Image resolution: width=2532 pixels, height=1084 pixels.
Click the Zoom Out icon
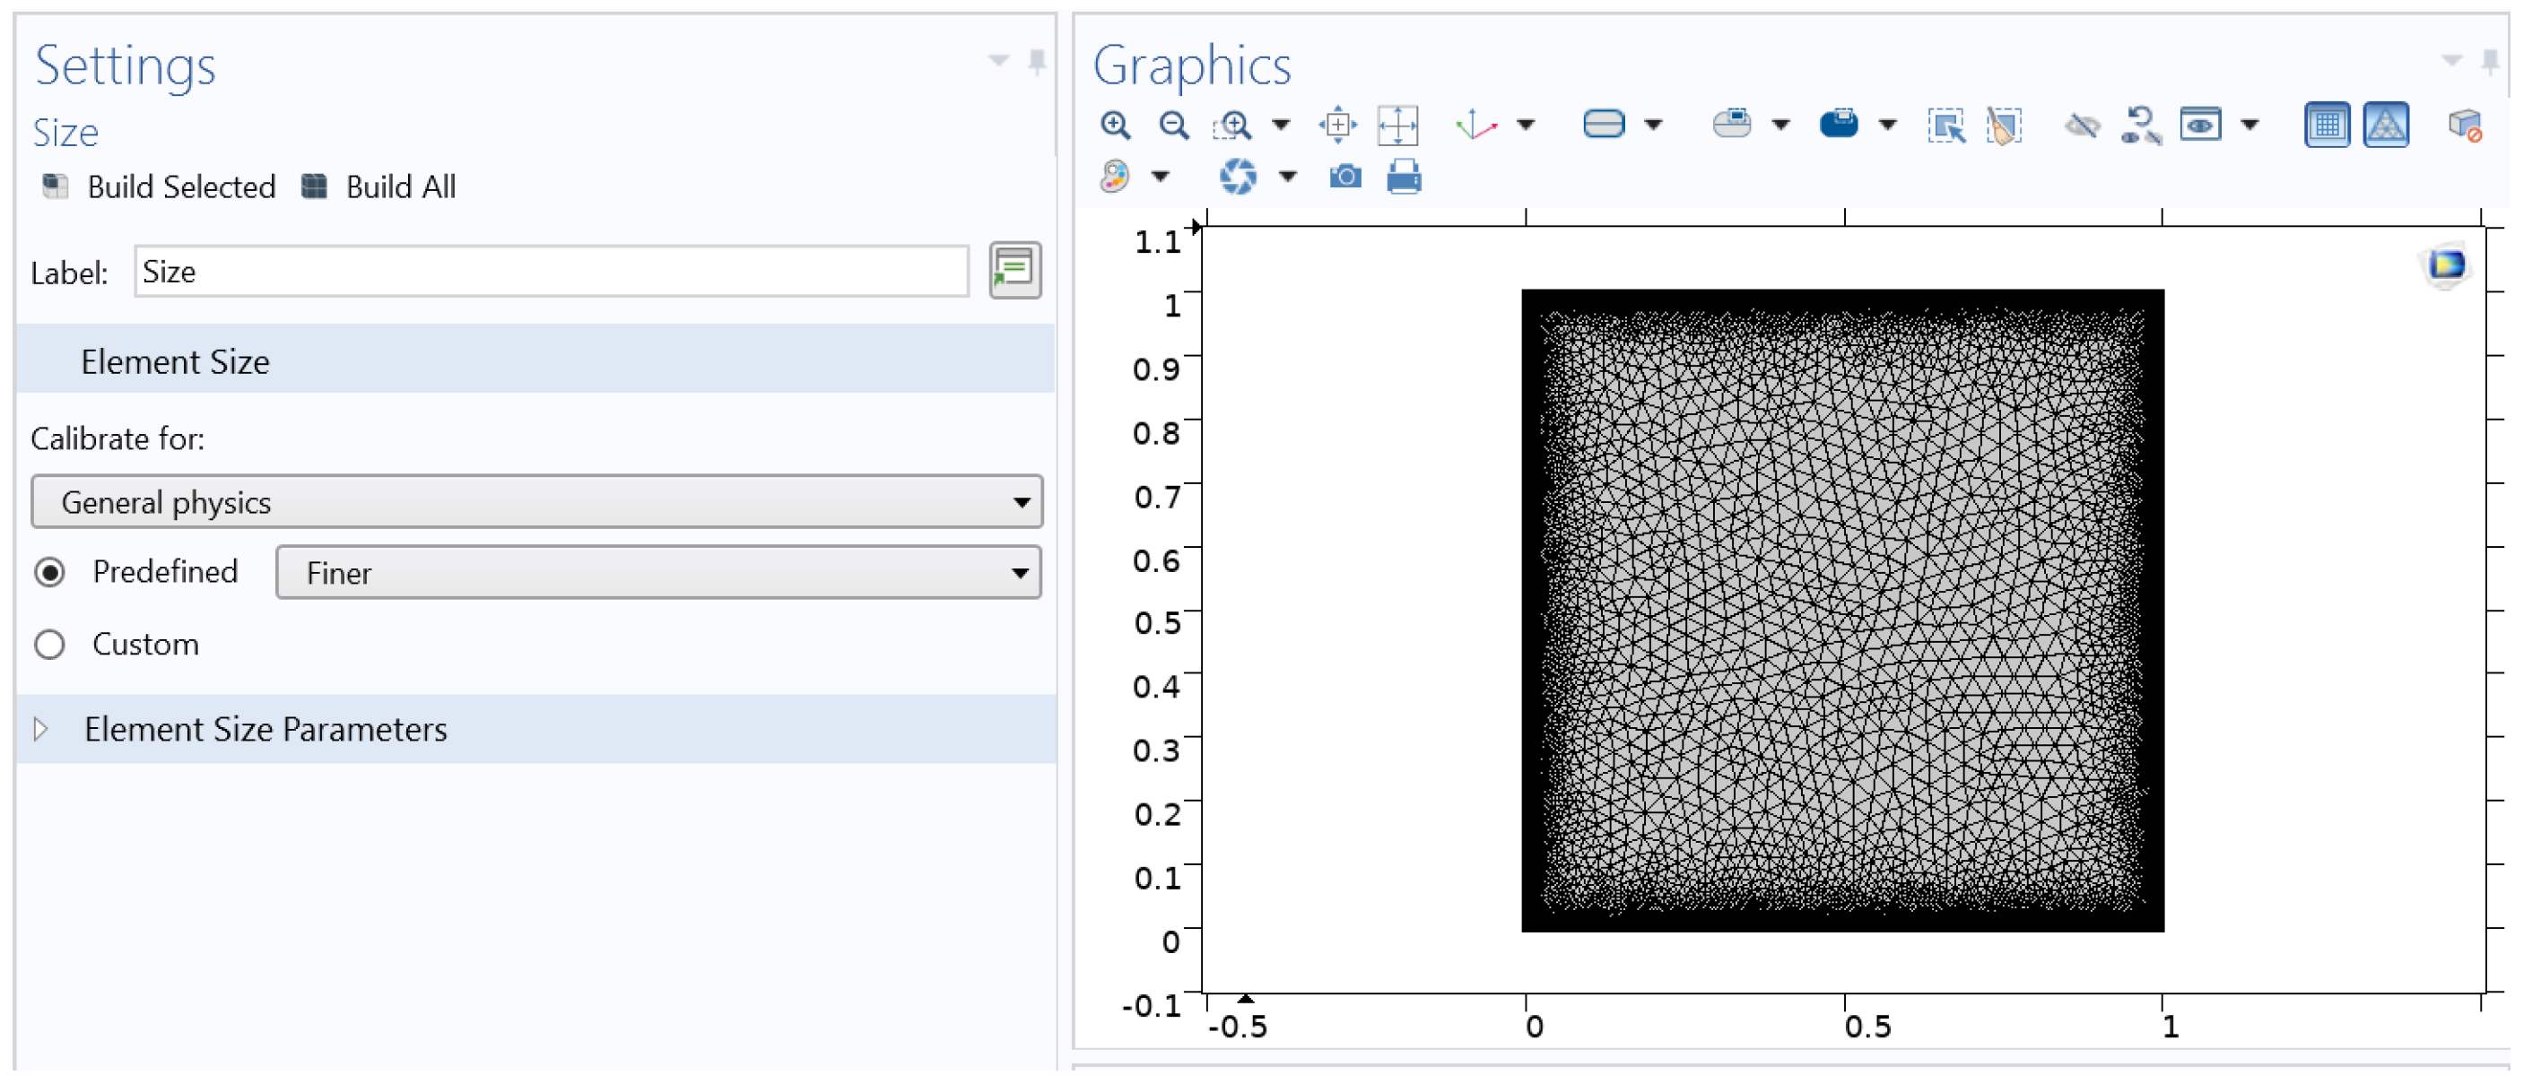pyautogui.click(x=1173, y=125)
